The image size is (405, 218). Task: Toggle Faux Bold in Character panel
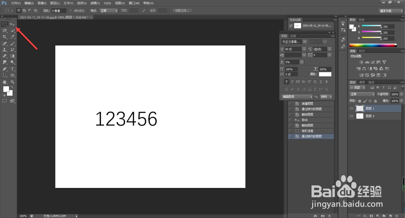click(287, 82)
